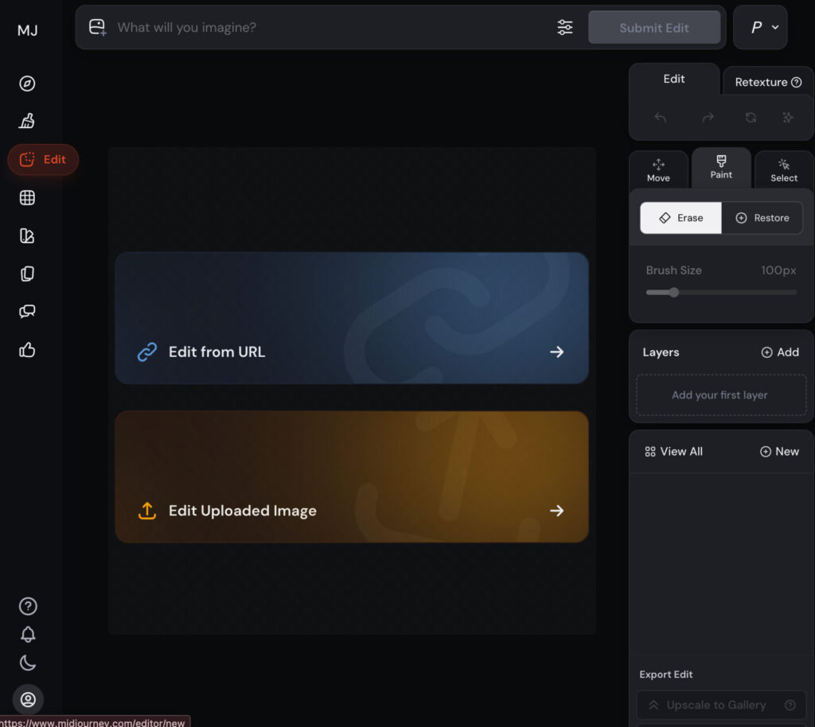Adjust the Brush Size slider handle
Image resolution: width=815 pixels, height=727 pixels.
point(674,293)
